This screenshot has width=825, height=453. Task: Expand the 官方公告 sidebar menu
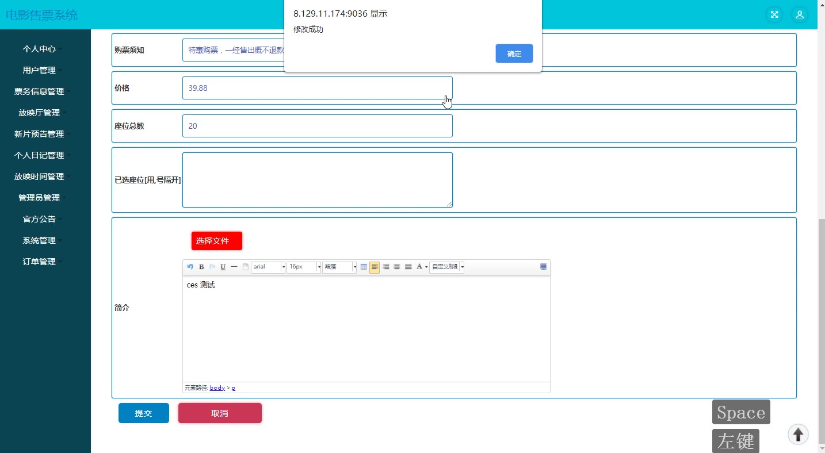click(x=43, y=219)
